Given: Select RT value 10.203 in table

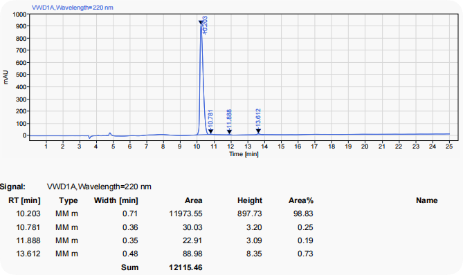Looking at the screenshot, I should coord(28,214).
